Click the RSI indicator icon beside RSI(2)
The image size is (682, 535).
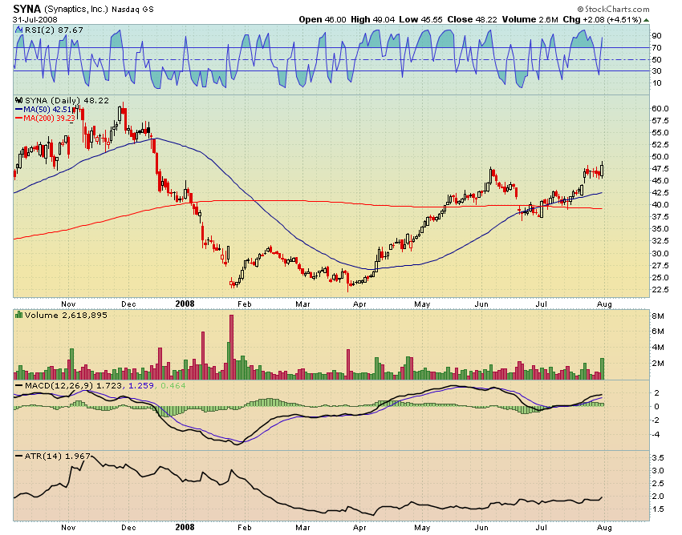tap(18, 30)
